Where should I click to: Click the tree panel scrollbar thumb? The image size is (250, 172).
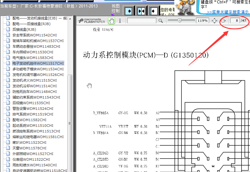pos(70,123)
